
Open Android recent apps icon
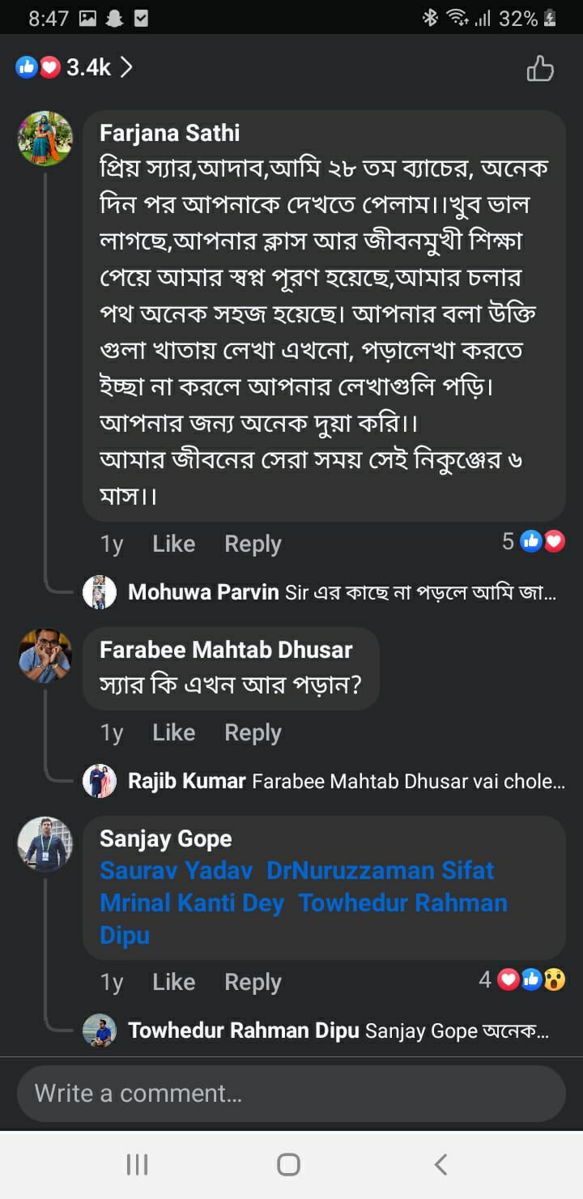point(137,1164)
